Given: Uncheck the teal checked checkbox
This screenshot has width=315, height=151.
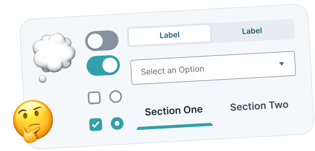Looking at the screenshot, I should click(96, 125).
